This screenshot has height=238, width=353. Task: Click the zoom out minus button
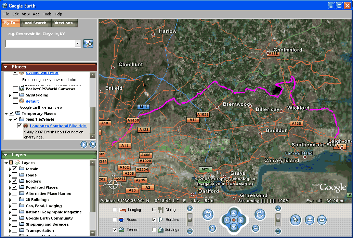(x=190, y=231)
